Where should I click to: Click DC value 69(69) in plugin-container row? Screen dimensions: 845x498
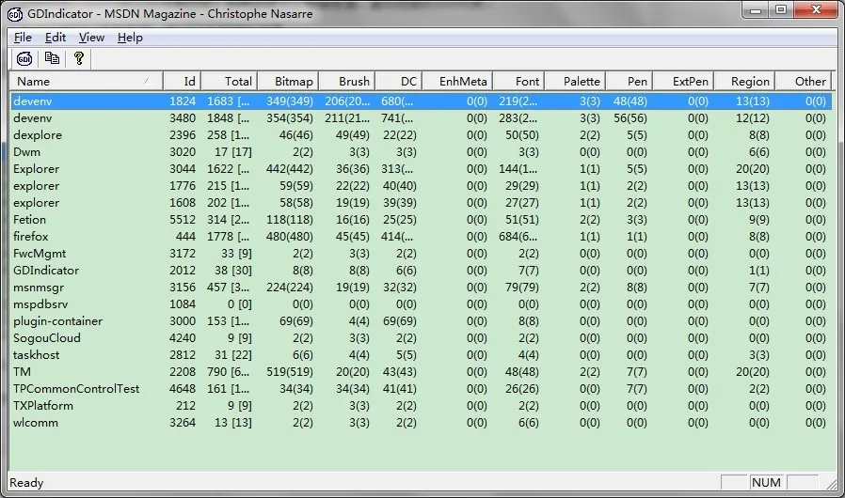(400, 321)
